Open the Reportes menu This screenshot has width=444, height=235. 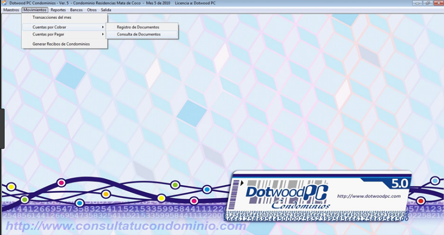58,10
